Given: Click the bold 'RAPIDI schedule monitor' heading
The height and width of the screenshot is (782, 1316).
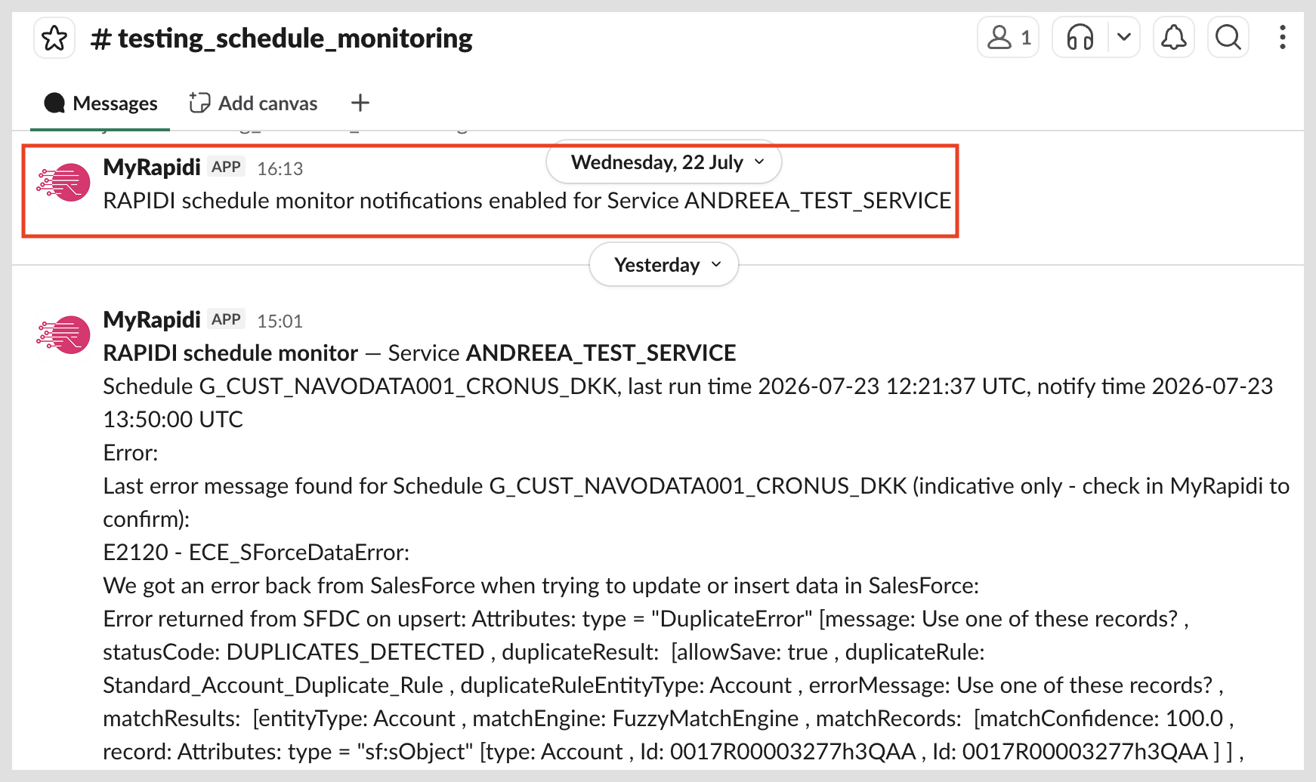Looking at the screenshot, I should [x=230, y=353].
